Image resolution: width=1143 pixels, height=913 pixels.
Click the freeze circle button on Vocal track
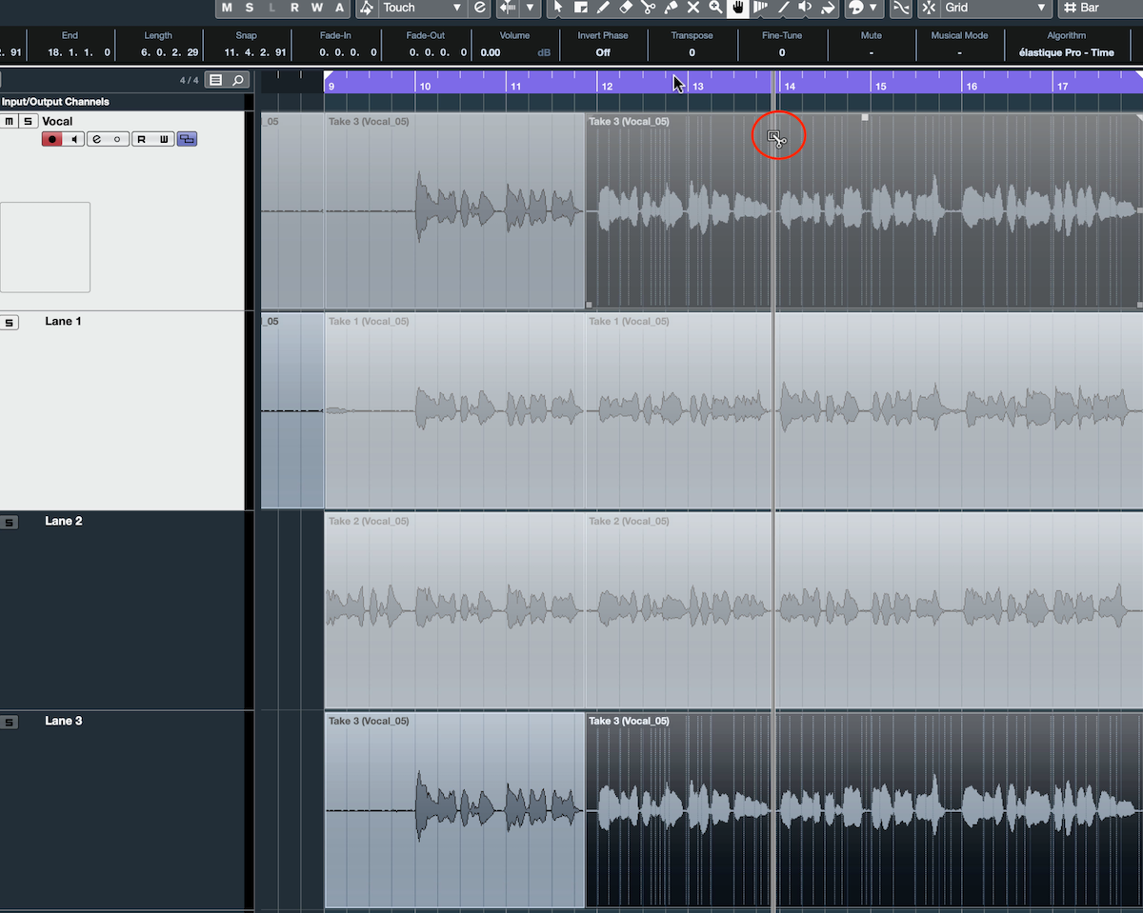pyautogui.click(x=117, y=139)
